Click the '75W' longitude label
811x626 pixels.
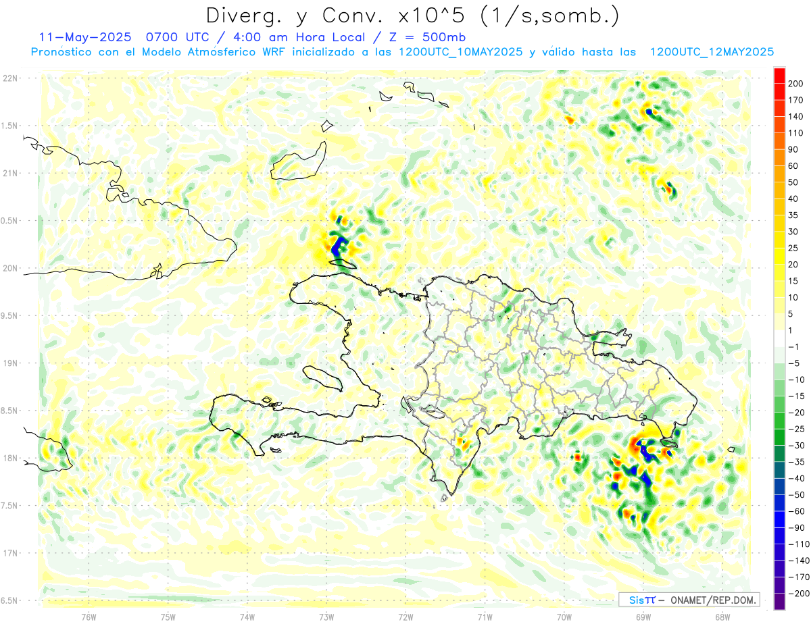(168, 617)
